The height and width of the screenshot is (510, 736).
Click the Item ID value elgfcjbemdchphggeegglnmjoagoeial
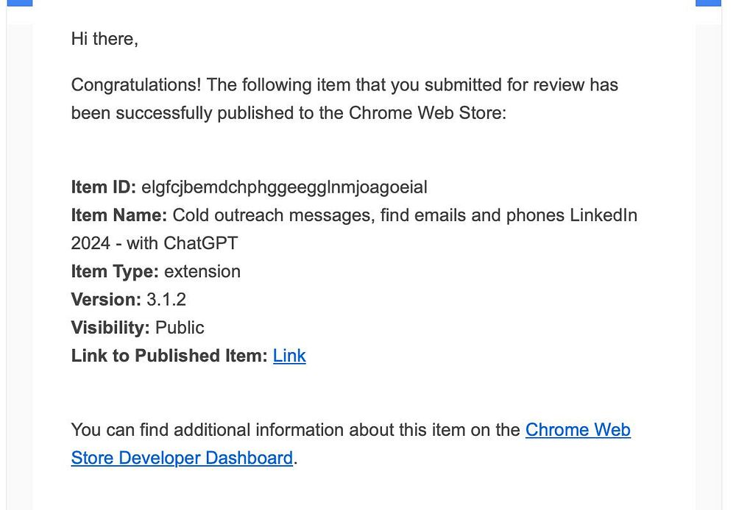[284, 187]
